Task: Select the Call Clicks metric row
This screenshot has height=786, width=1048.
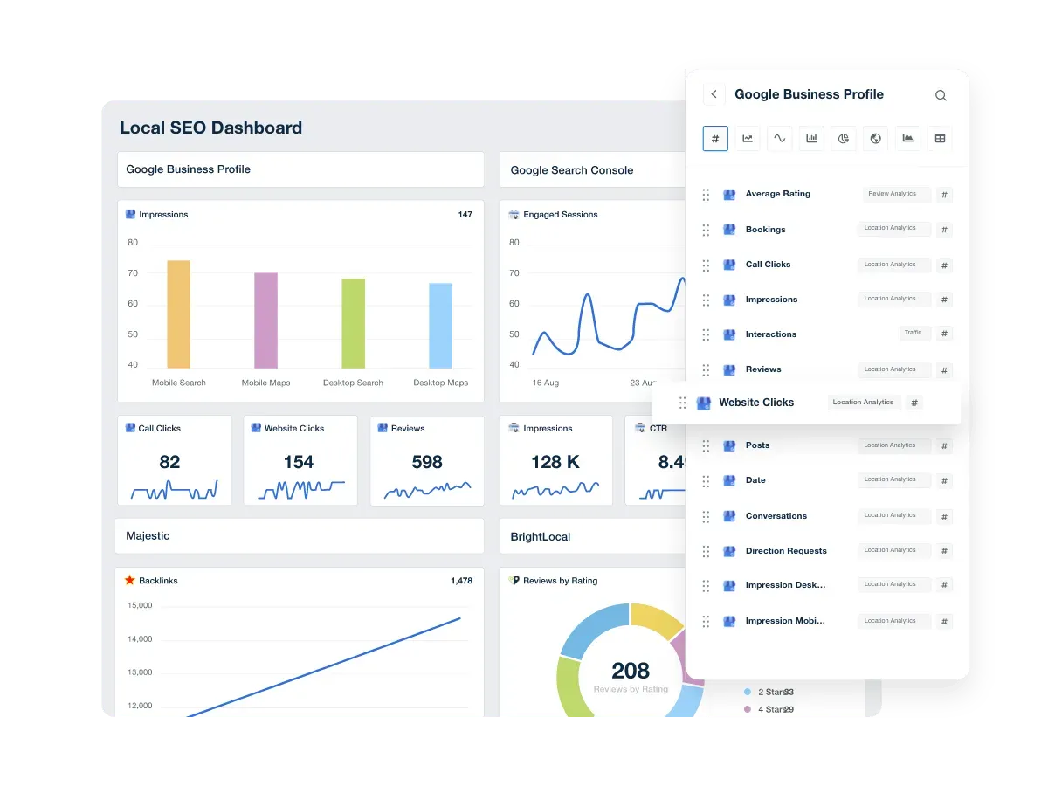Action: click(769, 265)
